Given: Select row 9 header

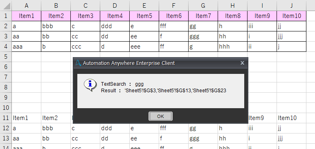Looking at the screenshot, I should pos(6,98).
